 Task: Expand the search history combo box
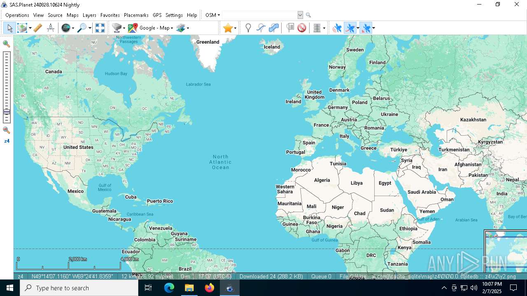click(x=300, y=15)
